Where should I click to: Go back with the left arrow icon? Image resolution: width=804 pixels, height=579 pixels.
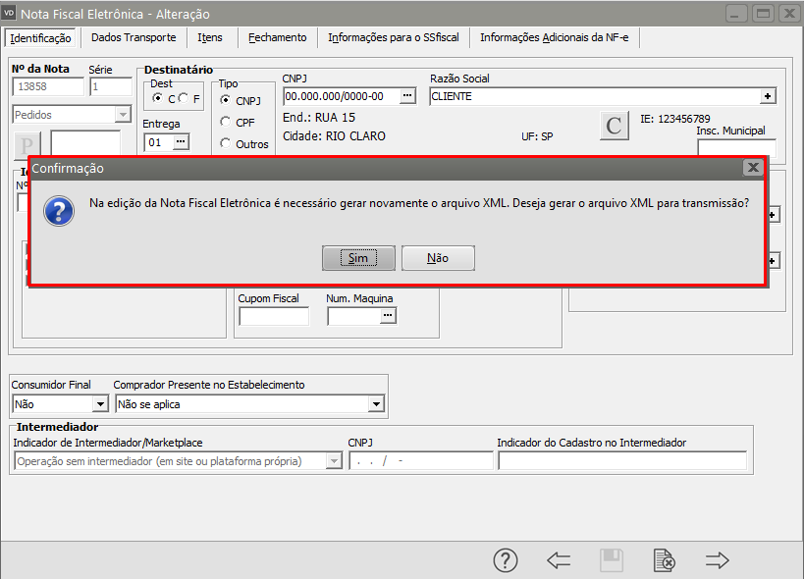pos(559,560)
